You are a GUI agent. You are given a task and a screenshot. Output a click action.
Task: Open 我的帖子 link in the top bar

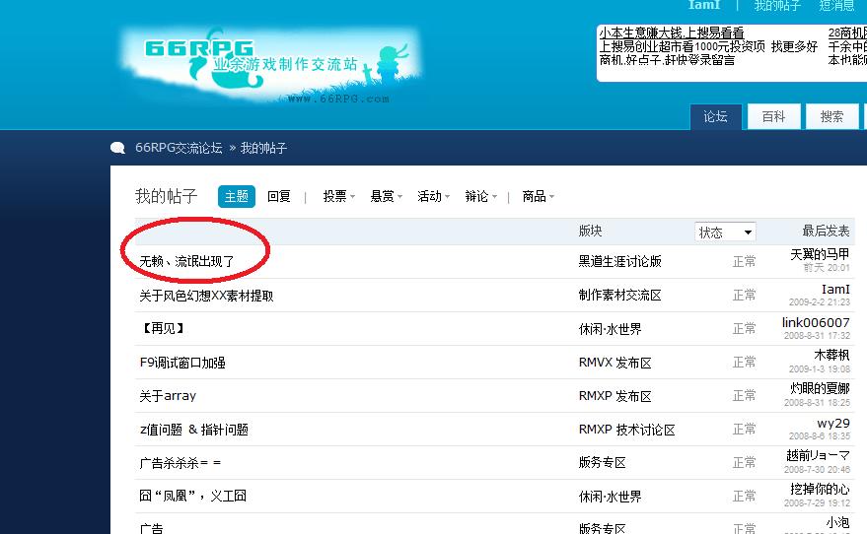click(x=777, y=6)
